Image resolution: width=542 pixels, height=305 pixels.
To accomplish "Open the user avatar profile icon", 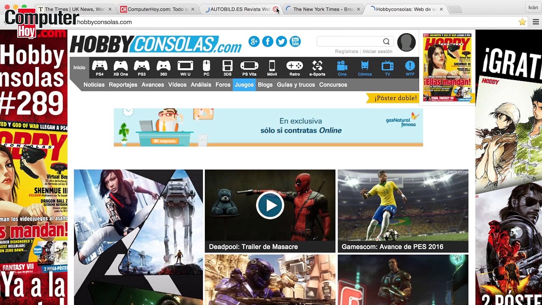I will click(406, 42).
